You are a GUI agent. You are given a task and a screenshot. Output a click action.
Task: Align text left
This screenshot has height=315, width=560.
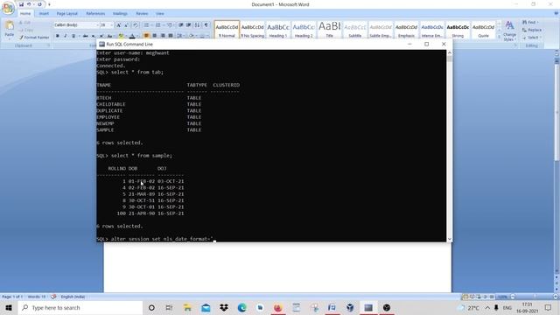[146, 36]
